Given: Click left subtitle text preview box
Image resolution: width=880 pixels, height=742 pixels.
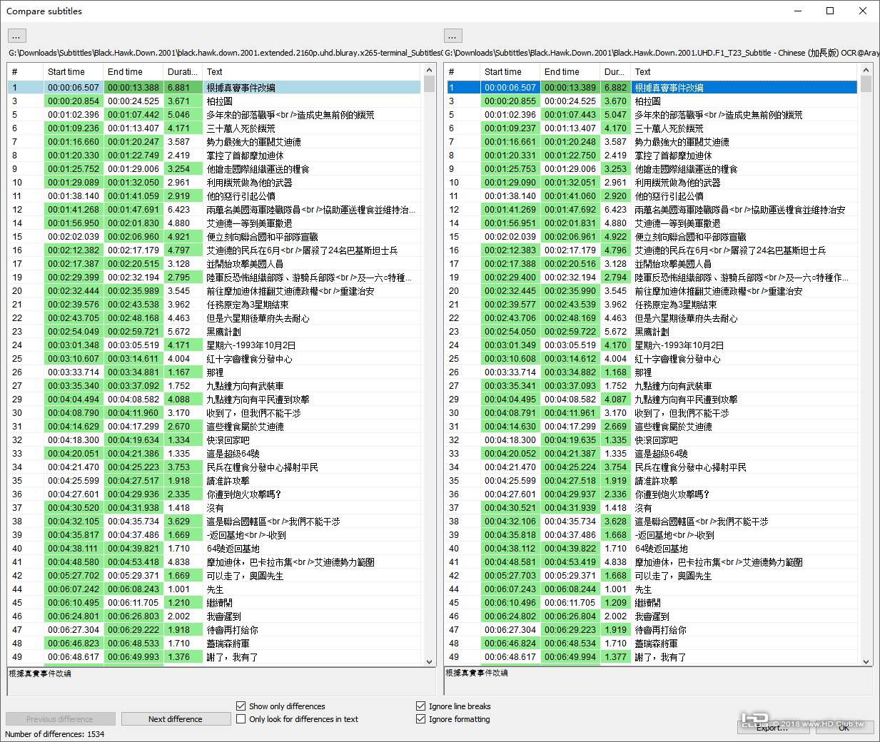Looking at the screenshot, I should click(221, 681).
